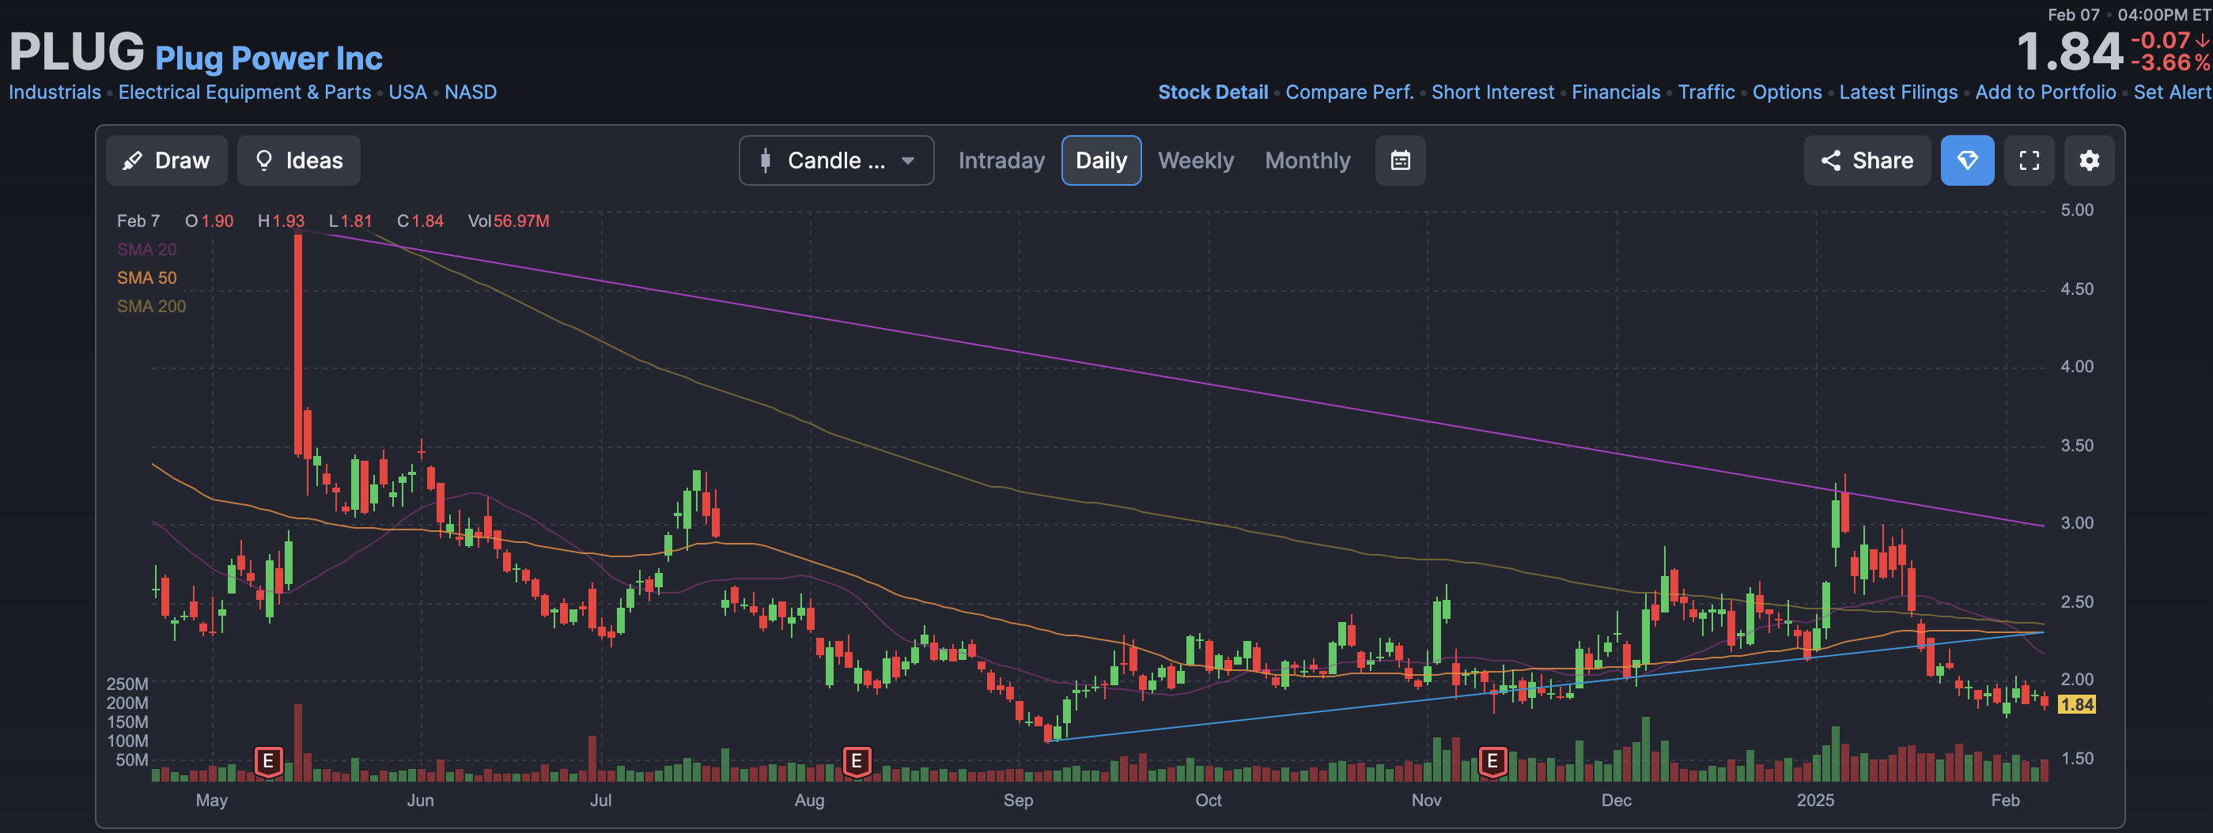
Task: Toggle the SMA 200 indicator label
Action: coord(151,306)
